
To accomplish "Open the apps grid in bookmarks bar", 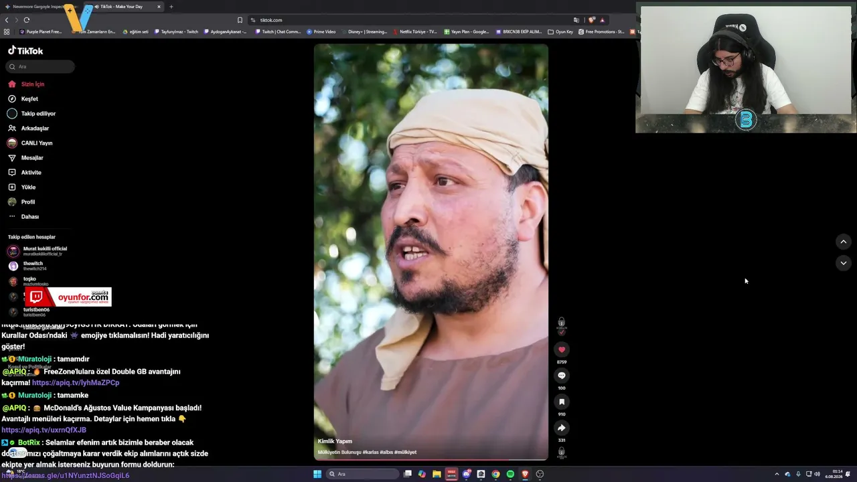I will point(7,31).
